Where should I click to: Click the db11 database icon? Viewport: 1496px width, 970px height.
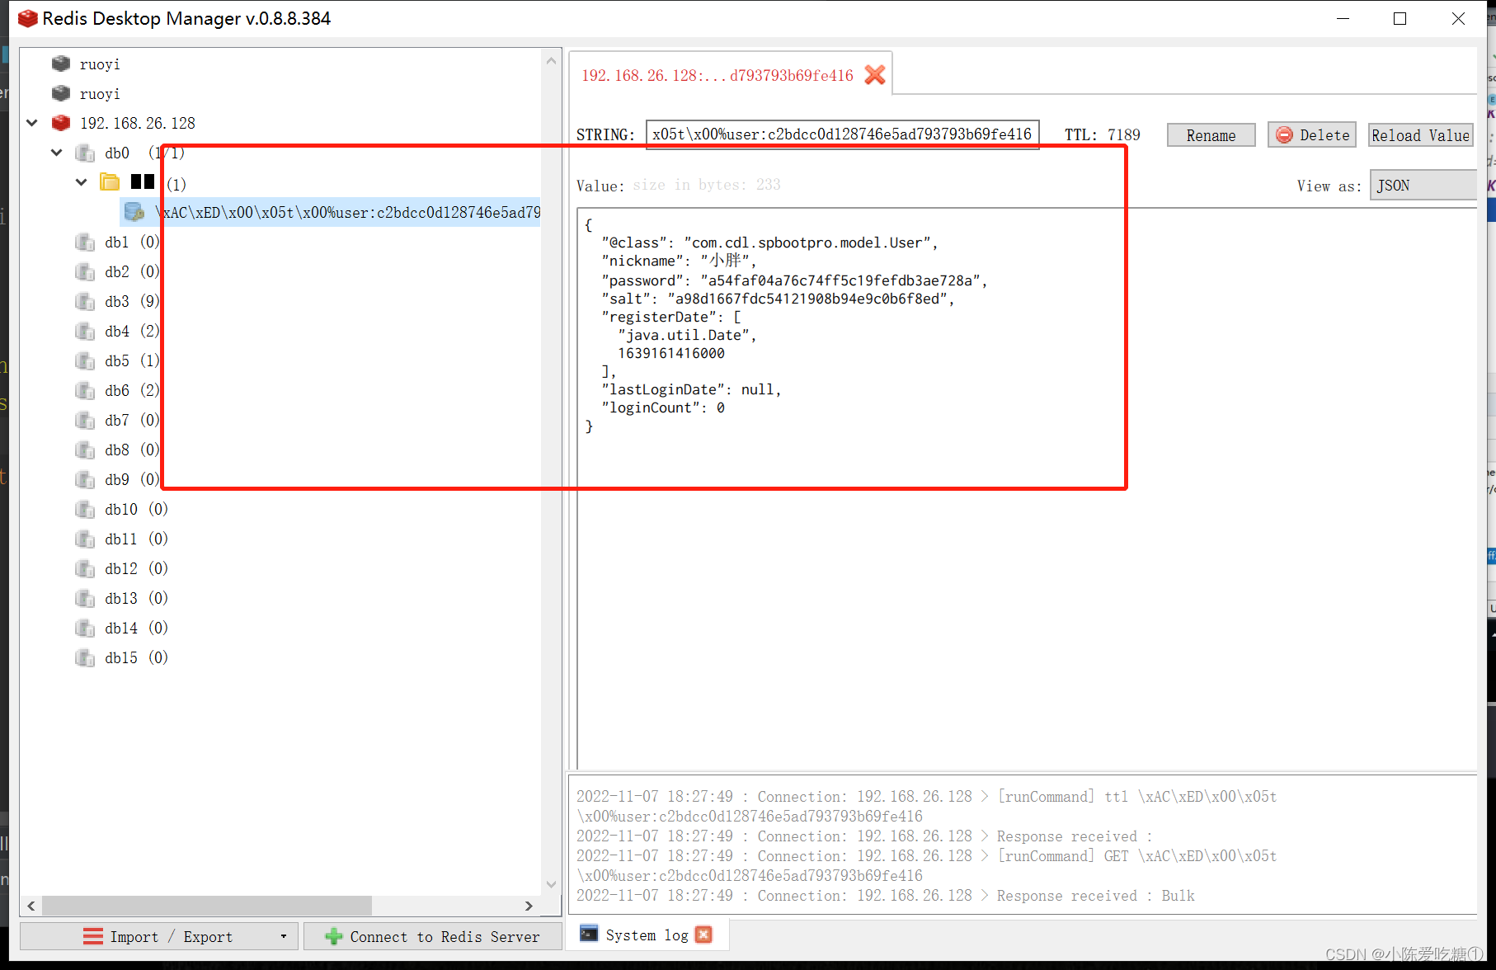coord(84,539)
